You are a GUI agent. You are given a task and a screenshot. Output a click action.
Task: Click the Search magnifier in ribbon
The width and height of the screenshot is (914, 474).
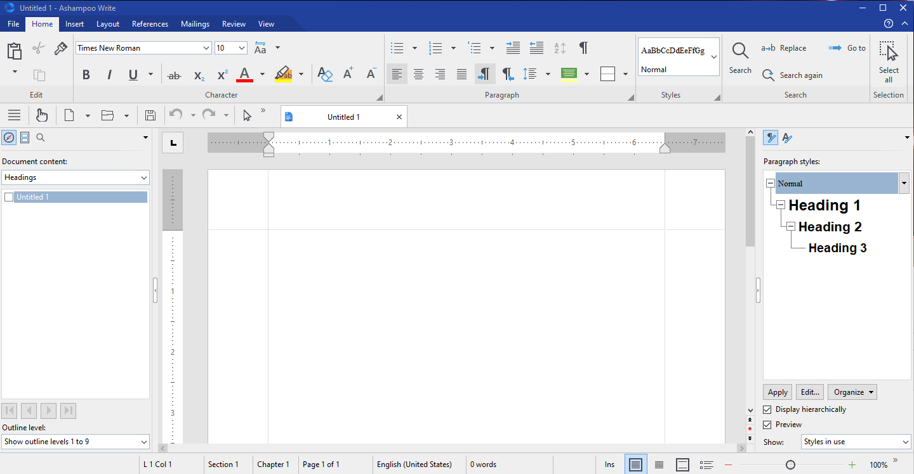click(739, 51)
